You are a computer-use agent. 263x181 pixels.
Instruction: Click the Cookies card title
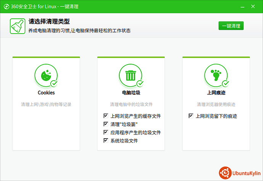46,93
